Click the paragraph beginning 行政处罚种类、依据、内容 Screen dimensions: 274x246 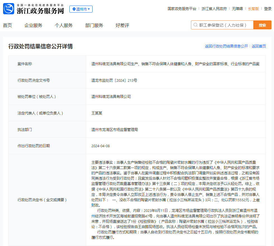click(x=176, y=219)
